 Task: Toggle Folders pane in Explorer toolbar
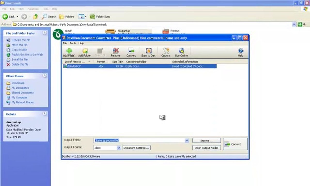tap(67, 17)
